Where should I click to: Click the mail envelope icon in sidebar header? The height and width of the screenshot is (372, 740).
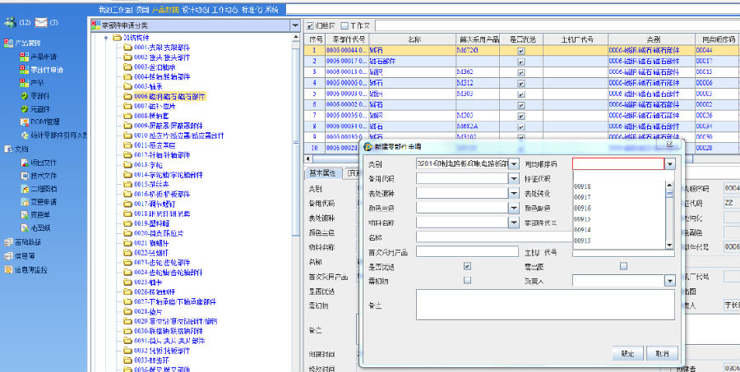[40, 22]
